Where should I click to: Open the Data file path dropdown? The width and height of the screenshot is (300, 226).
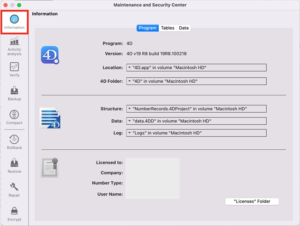click(x=196, y=121)
